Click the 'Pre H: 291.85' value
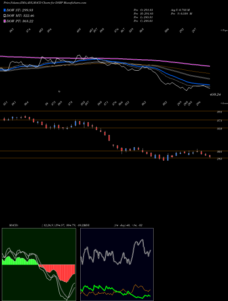Viewport: 228px width, 301px height. tap(143, 14)
